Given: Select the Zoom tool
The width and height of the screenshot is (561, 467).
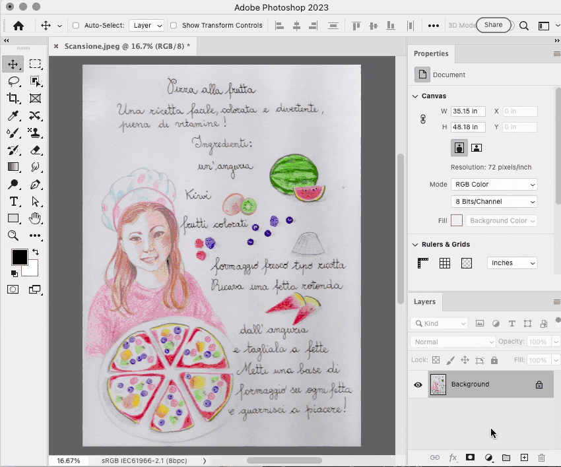Looking at the screenshot, I should [x=13, y=235].
